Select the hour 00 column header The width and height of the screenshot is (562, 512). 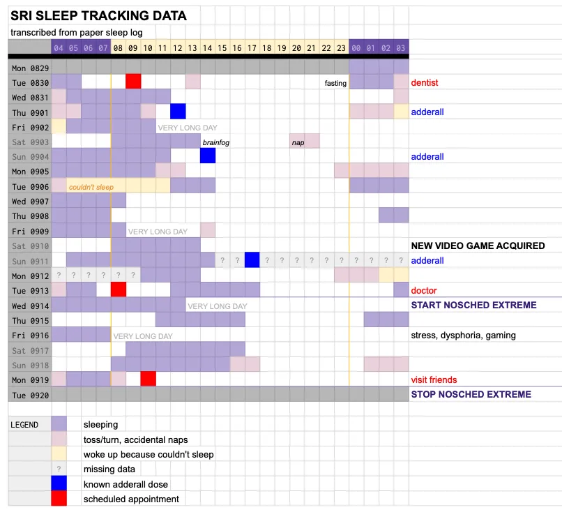[356, 47]
